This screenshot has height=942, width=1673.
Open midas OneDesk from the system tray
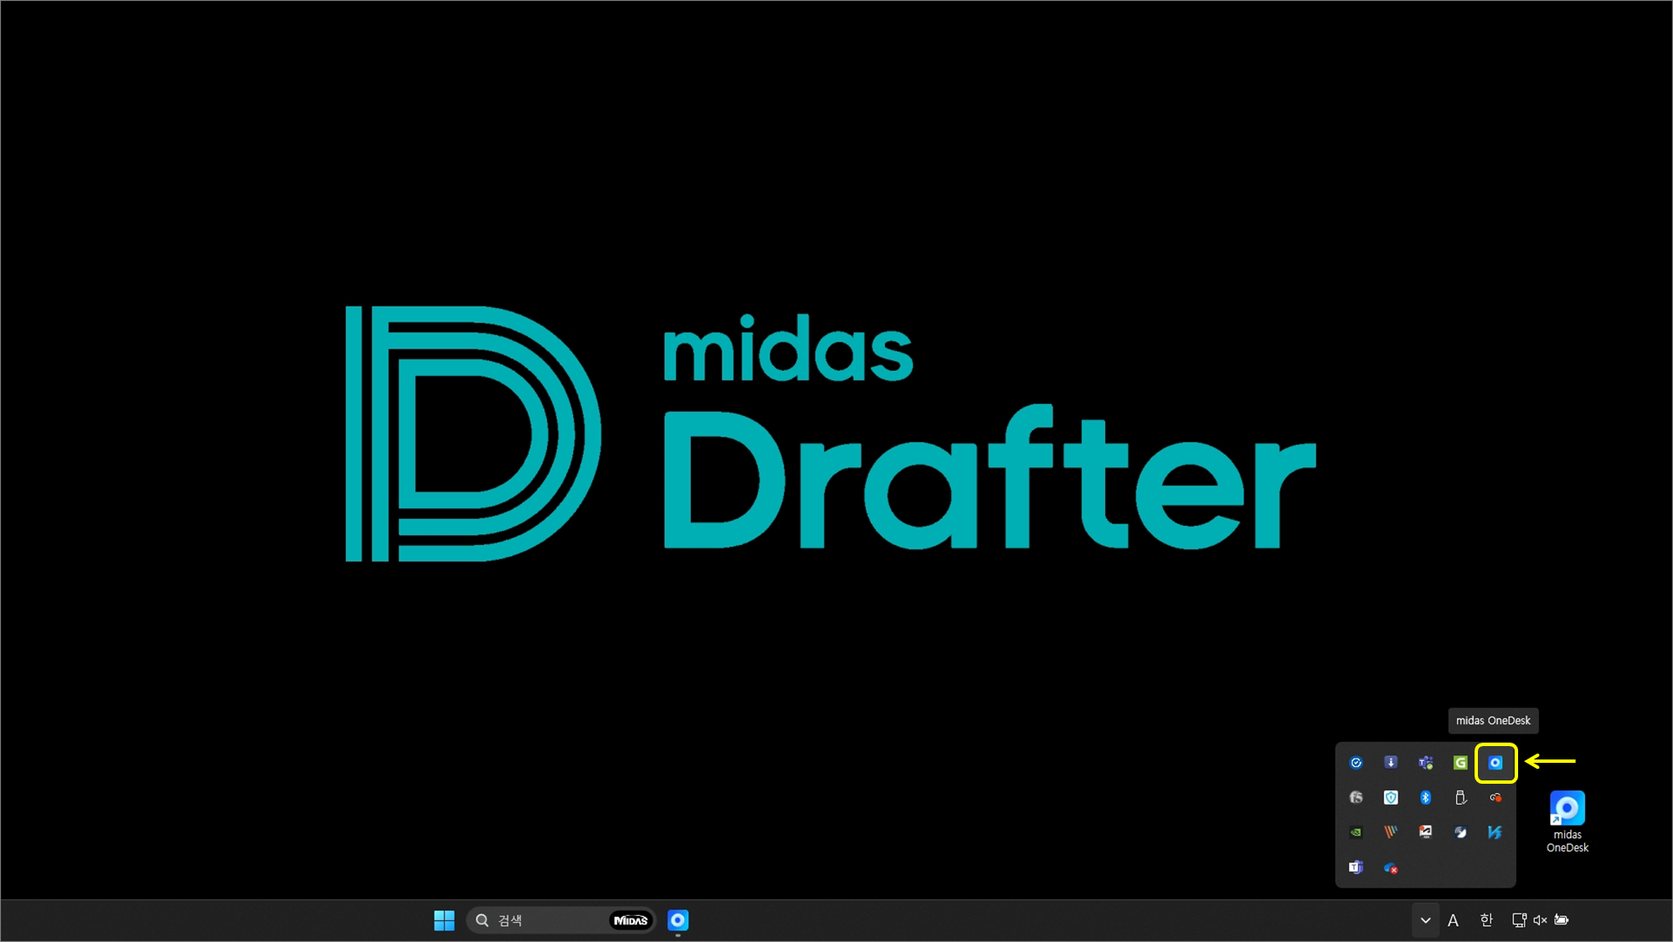click(1495, 763)
